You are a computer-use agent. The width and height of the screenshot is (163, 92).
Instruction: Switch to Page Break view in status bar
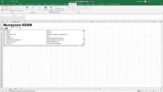pos(146,91)
